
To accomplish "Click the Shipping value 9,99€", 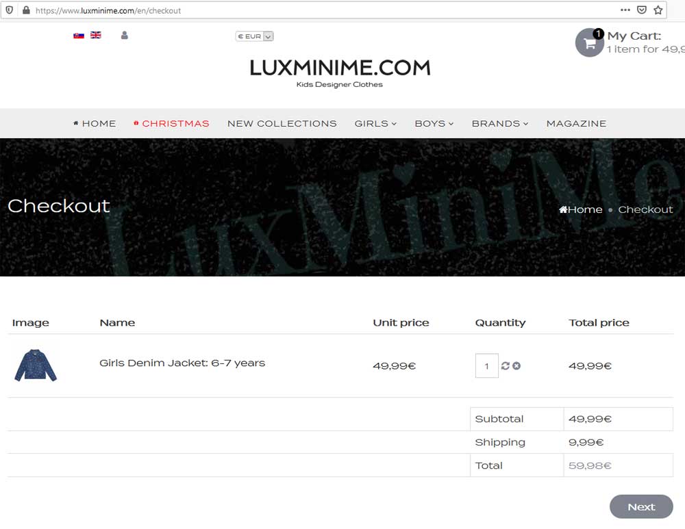I will point(586,443).
